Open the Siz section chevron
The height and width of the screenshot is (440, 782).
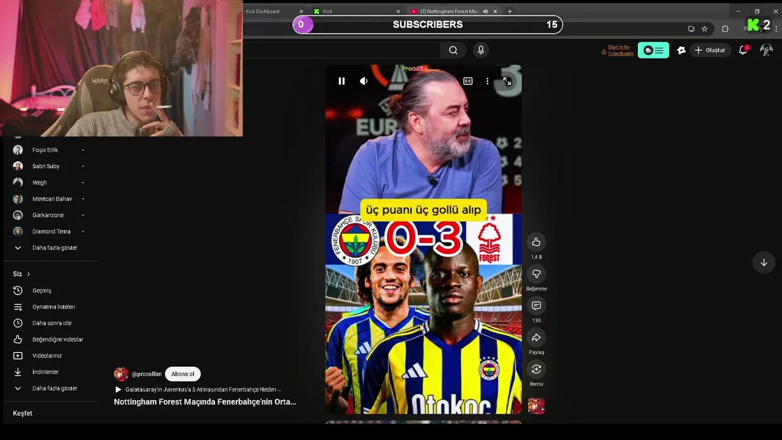pyautogui.click(x=28, y=274)
